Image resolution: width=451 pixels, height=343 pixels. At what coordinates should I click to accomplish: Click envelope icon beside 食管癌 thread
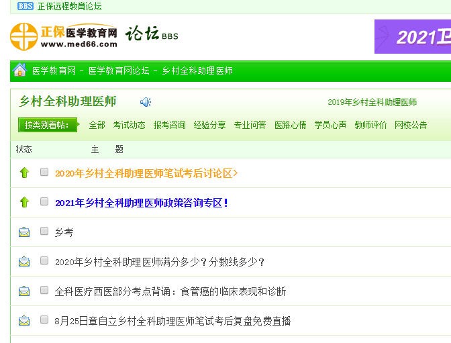25,291
